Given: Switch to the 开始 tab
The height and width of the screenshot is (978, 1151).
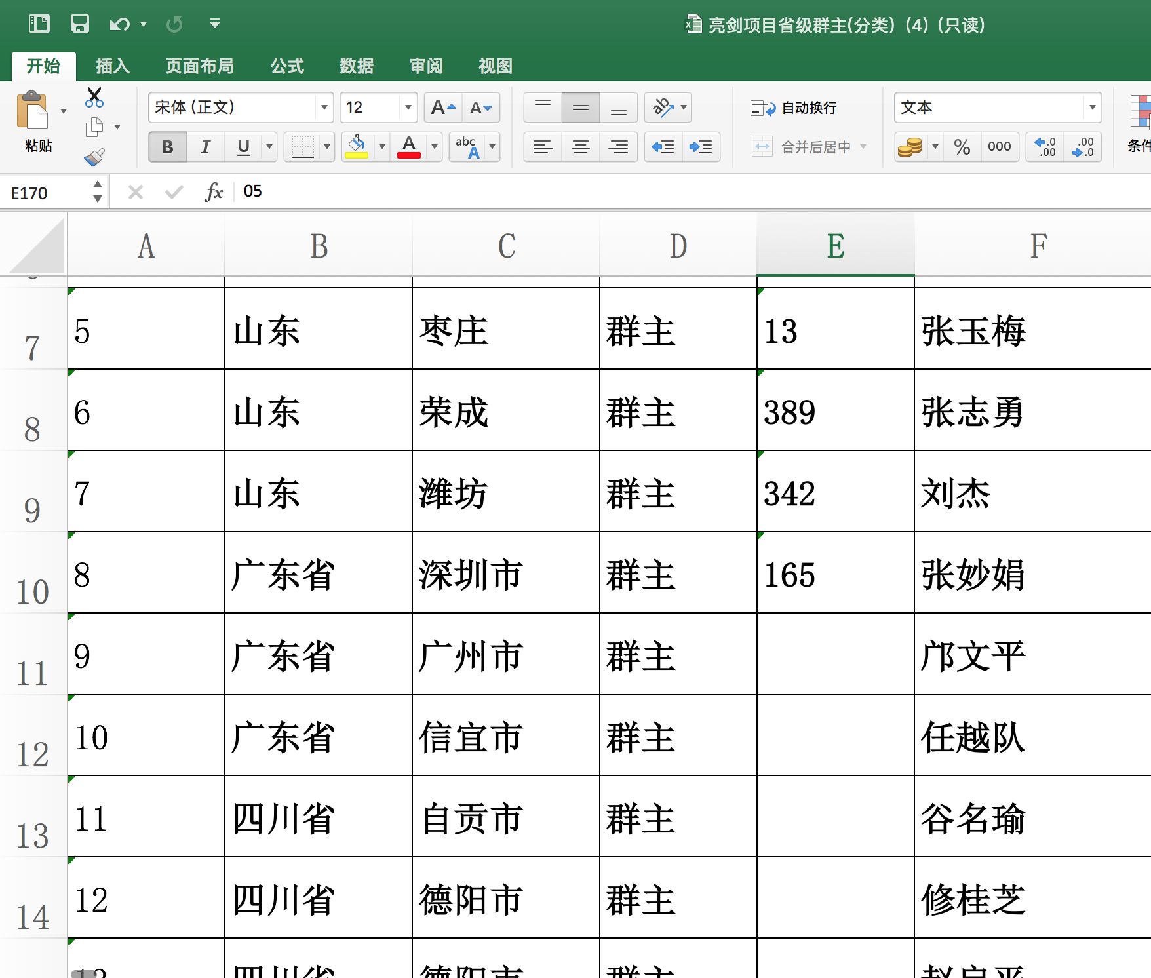Looking at the screenshot, I should tap(43, 66).
